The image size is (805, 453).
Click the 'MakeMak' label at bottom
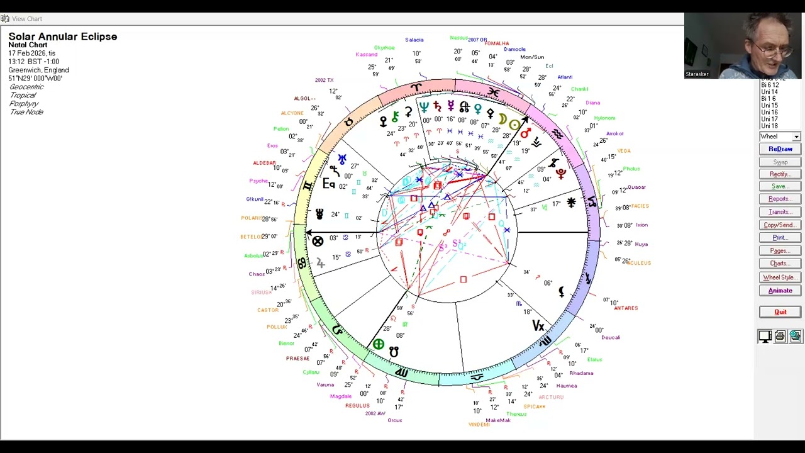pos(498,420)
